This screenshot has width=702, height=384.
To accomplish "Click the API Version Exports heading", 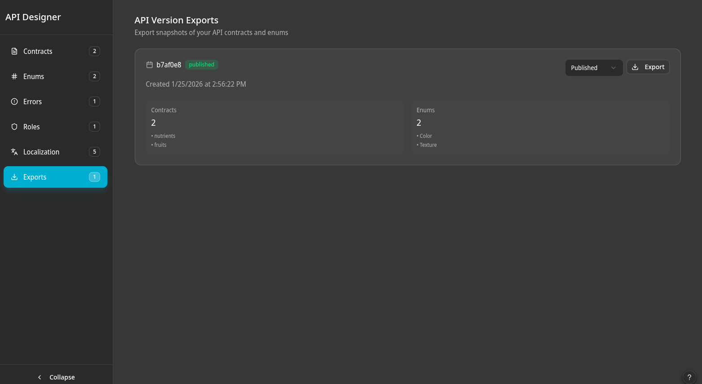I will [177, 20].
